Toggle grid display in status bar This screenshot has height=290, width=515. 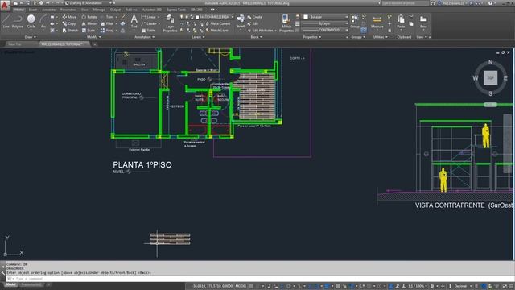(x=252, y=286)
